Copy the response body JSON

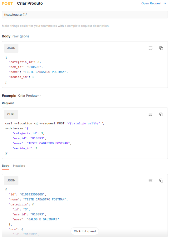click(x=161, y=180)
